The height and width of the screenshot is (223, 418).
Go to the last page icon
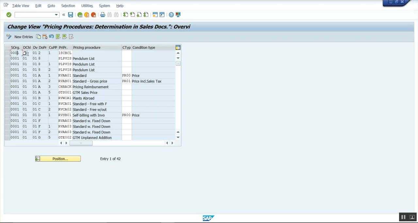146,15
